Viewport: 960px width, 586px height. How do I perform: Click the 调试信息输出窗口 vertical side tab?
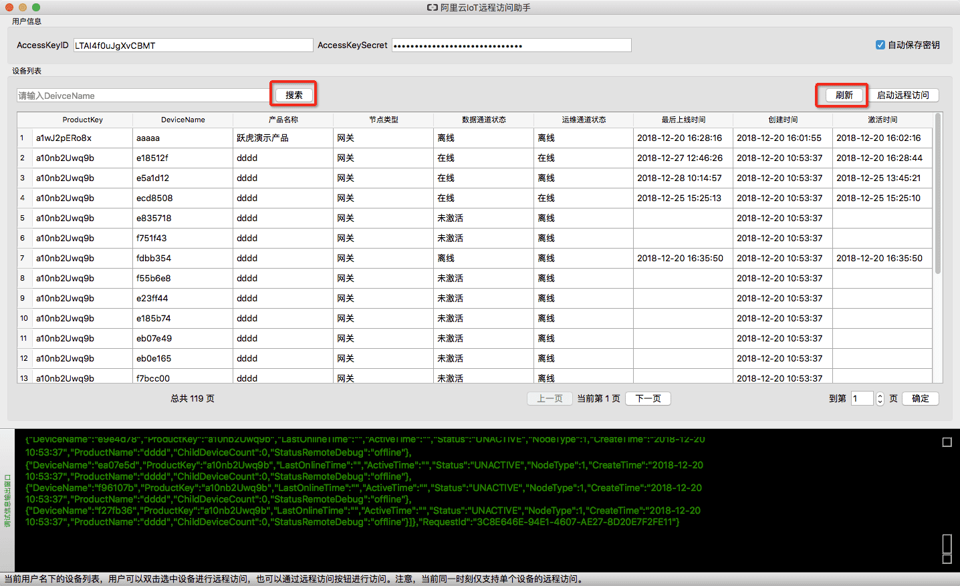[x=7, y=500]
